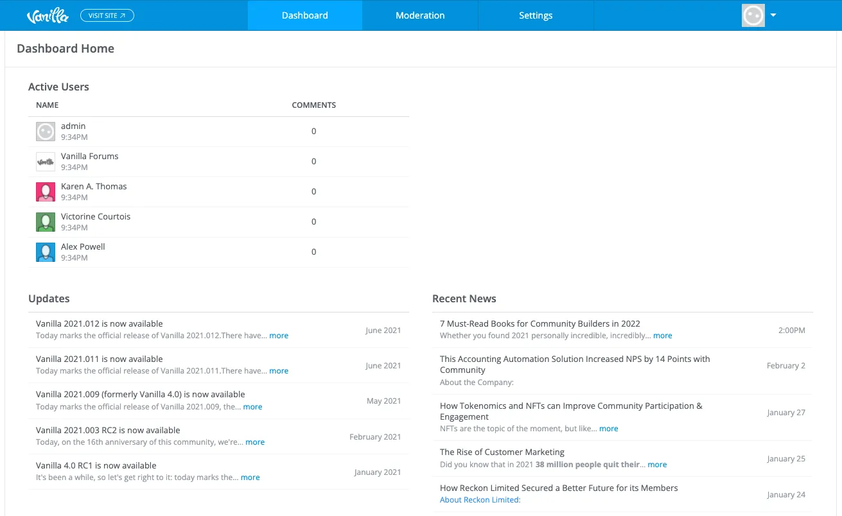The width and height of the screenshot is (842, 516).
Task: Open Alex Powell user name
Action: (x=83, y=247)
